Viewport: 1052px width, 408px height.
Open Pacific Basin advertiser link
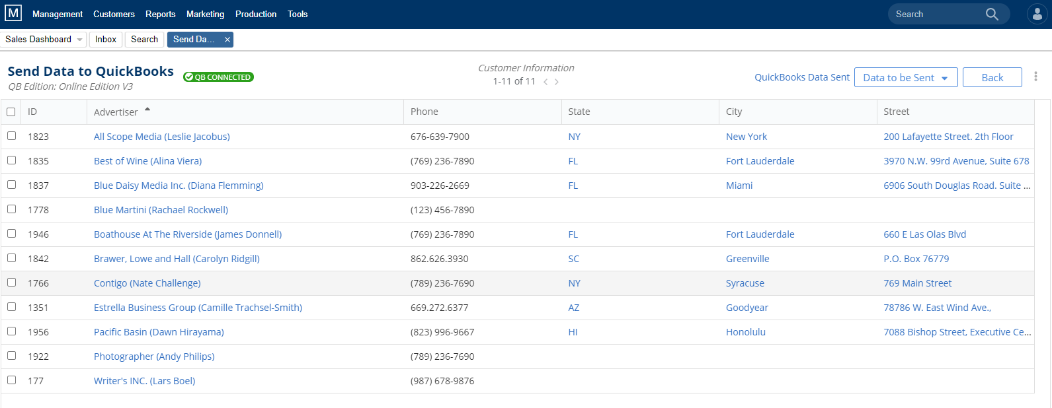point(159,332)
